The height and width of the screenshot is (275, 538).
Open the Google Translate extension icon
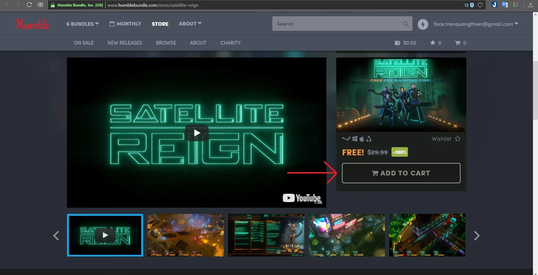[505, 5]
